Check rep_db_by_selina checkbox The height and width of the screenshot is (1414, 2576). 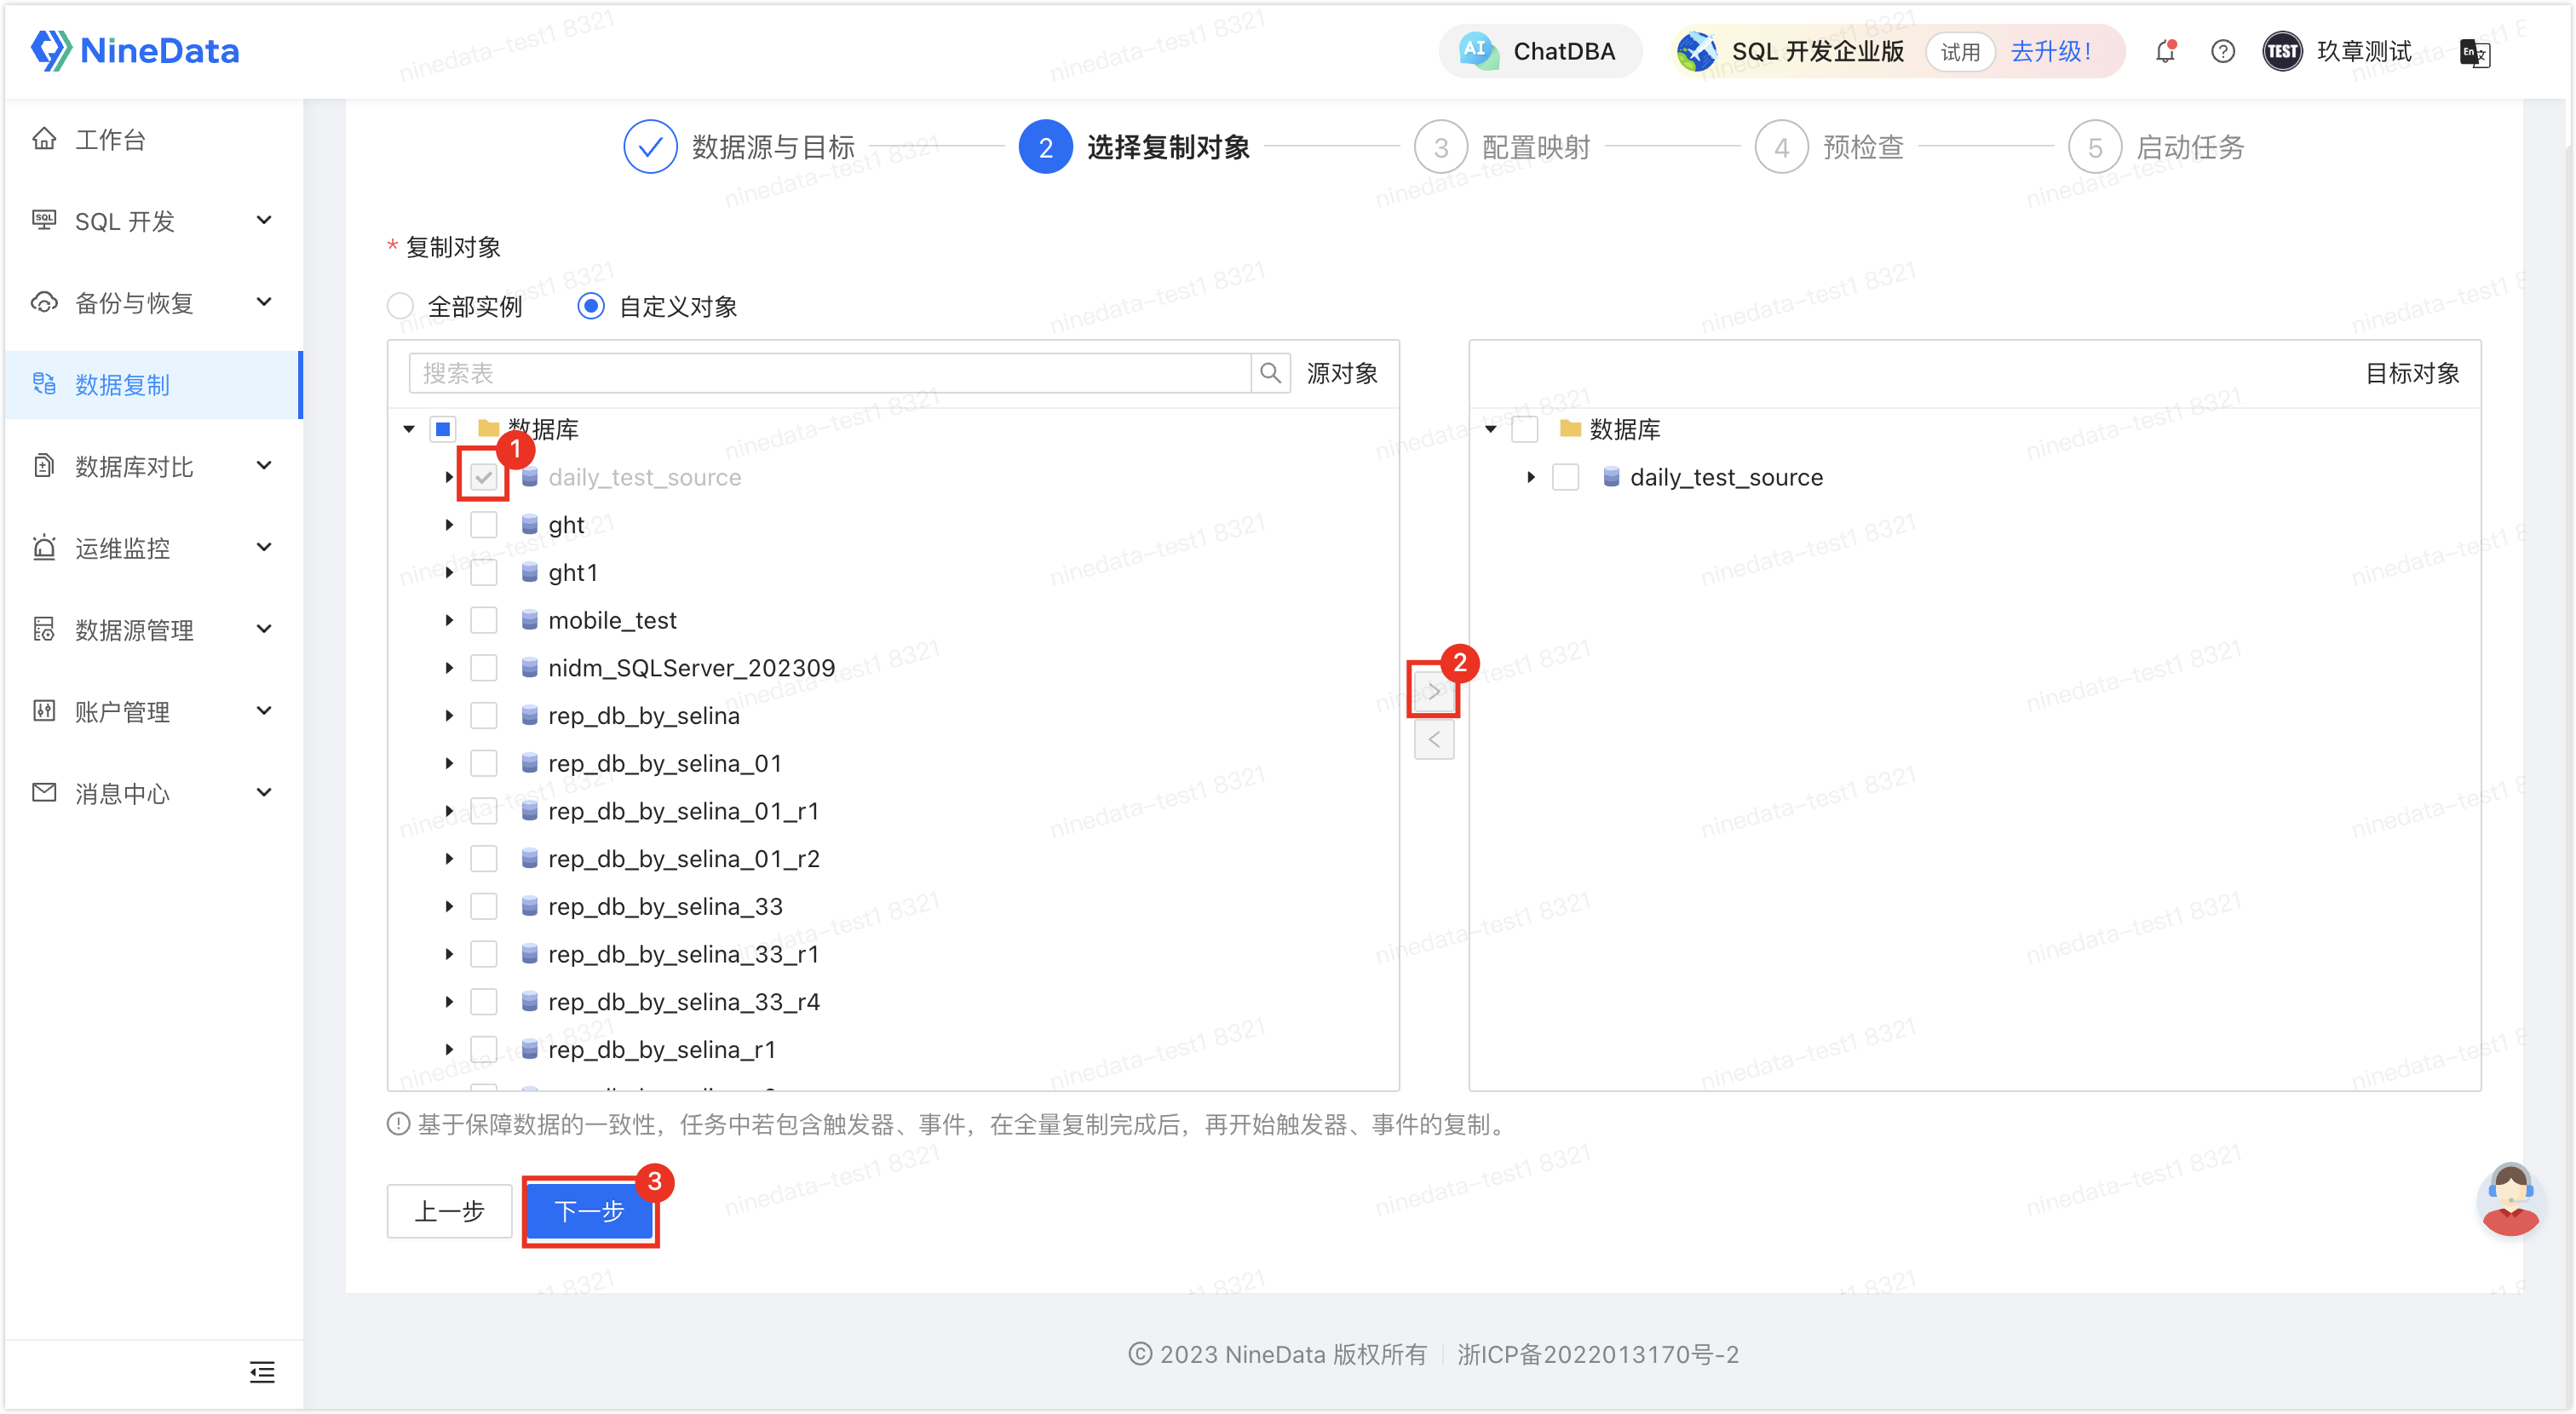tap(484, 716)
